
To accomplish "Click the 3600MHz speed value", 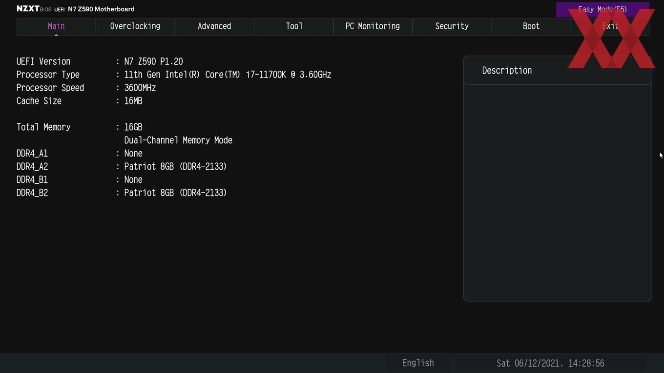I will (140, 88).
